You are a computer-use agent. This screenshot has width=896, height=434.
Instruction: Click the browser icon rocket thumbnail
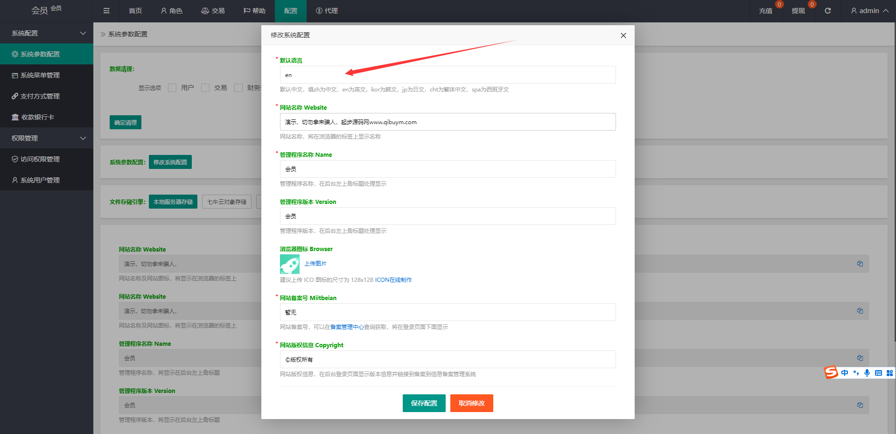(290, 264)
